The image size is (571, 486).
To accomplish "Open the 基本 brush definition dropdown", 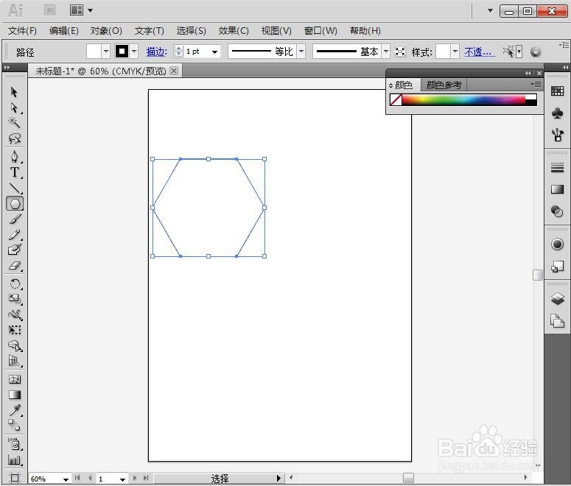I will point(386,52).
